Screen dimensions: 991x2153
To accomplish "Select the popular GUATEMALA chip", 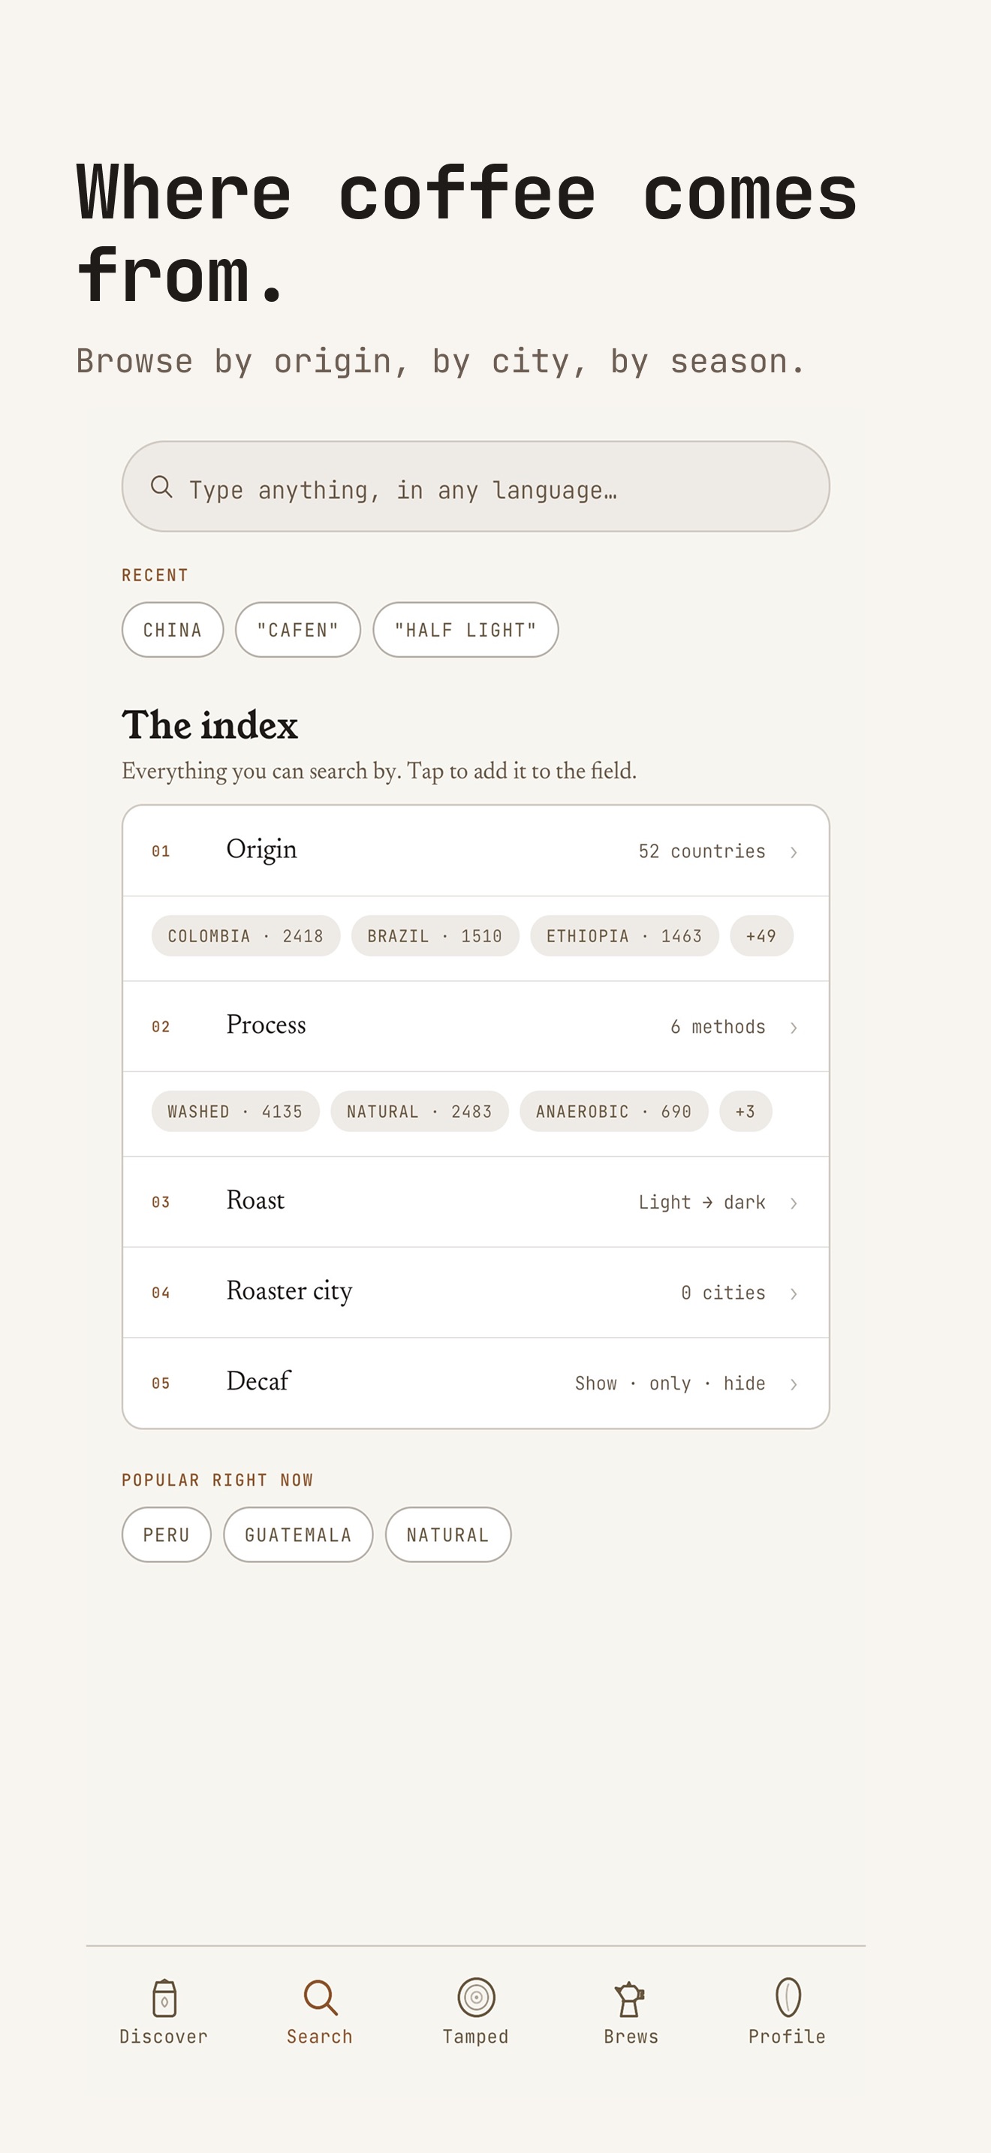I will coord(298,1534).
